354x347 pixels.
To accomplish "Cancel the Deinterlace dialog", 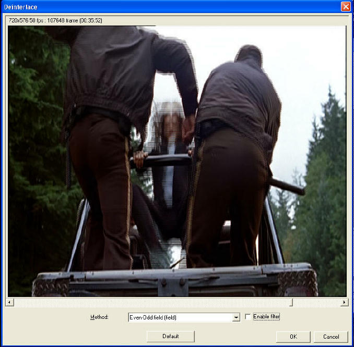I will (x=331, y=337).
